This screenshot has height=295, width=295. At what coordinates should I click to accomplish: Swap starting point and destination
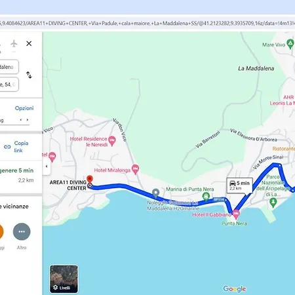(29, 75)
